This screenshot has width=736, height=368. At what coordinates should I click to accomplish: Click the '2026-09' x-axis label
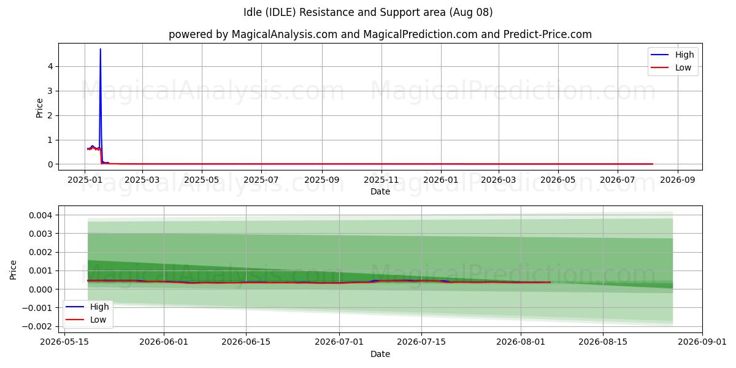(x=678, y=180)
